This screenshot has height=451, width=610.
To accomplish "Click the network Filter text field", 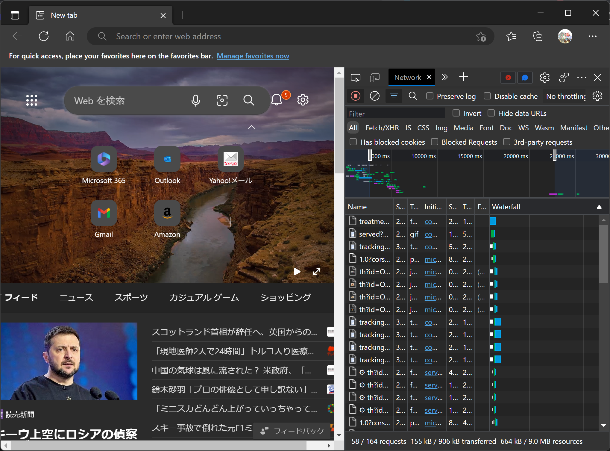I will [x=396, y=114].
